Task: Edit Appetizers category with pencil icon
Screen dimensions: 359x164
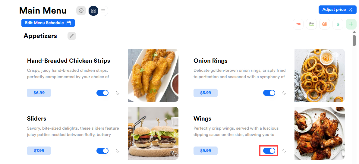Action: pos(72,36)
